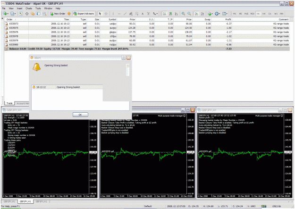Open the Strategy Tester icon
Image resolution: width=295 pixels, height=209 pixels.
(x=44, y=14)
